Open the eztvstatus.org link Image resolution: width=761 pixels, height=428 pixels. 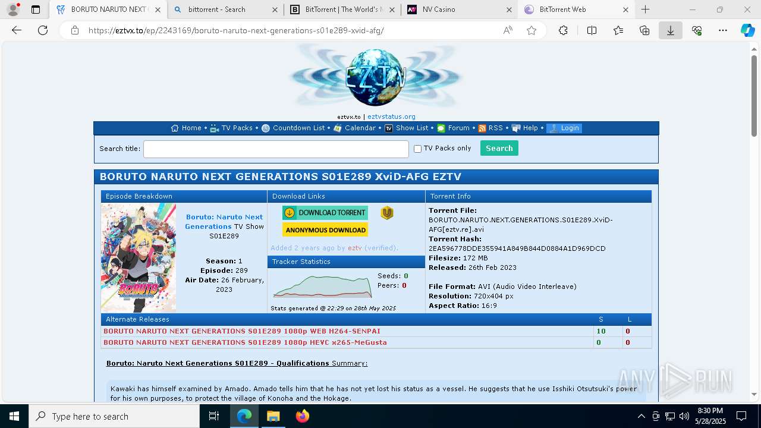(391, 117)
